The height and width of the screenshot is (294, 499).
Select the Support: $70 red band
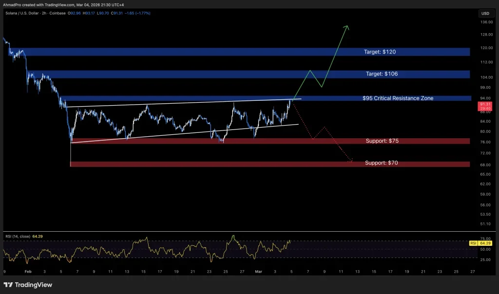point(270,164)
